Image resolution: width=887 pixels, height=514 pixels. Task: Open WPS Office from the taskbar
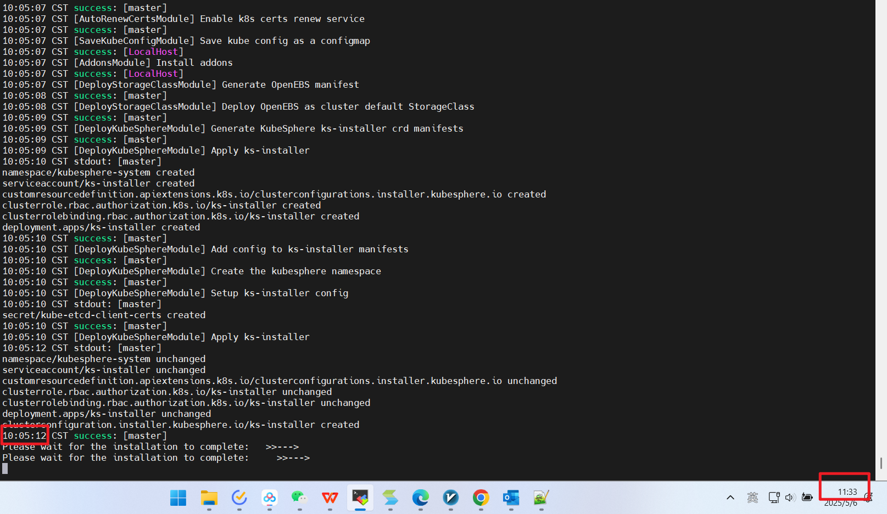pos(330,498)
